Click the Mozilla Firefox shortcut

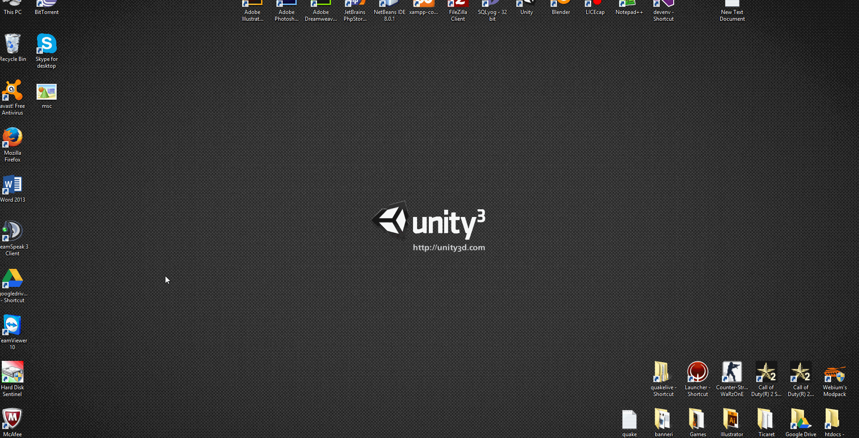tap(13, 144)
